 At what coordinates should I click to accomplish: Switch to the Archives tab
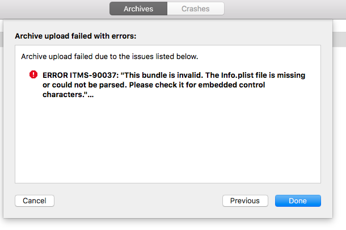pyautogui.click(x=138, y=9)
